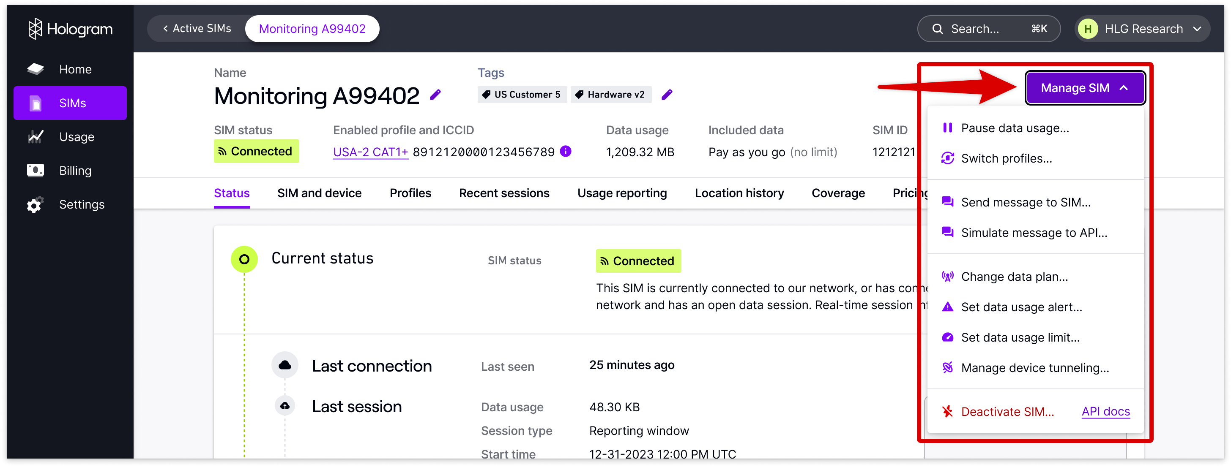Open the Location history tab
1231x467 pixels.
click(739, 193)
